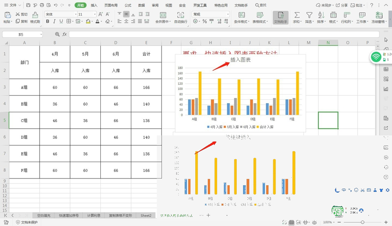Increase font size with the A+ icon

point(100,14)
